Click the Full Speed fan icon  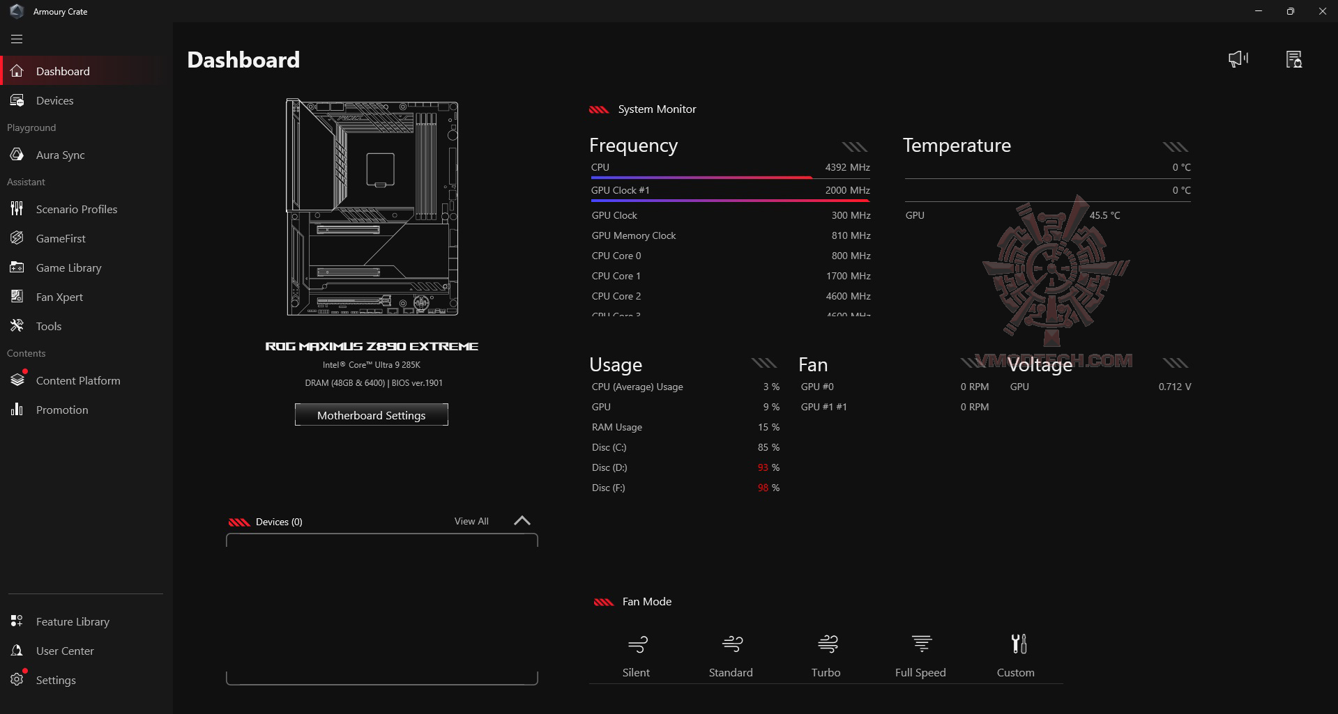click(x=922, y=644)
